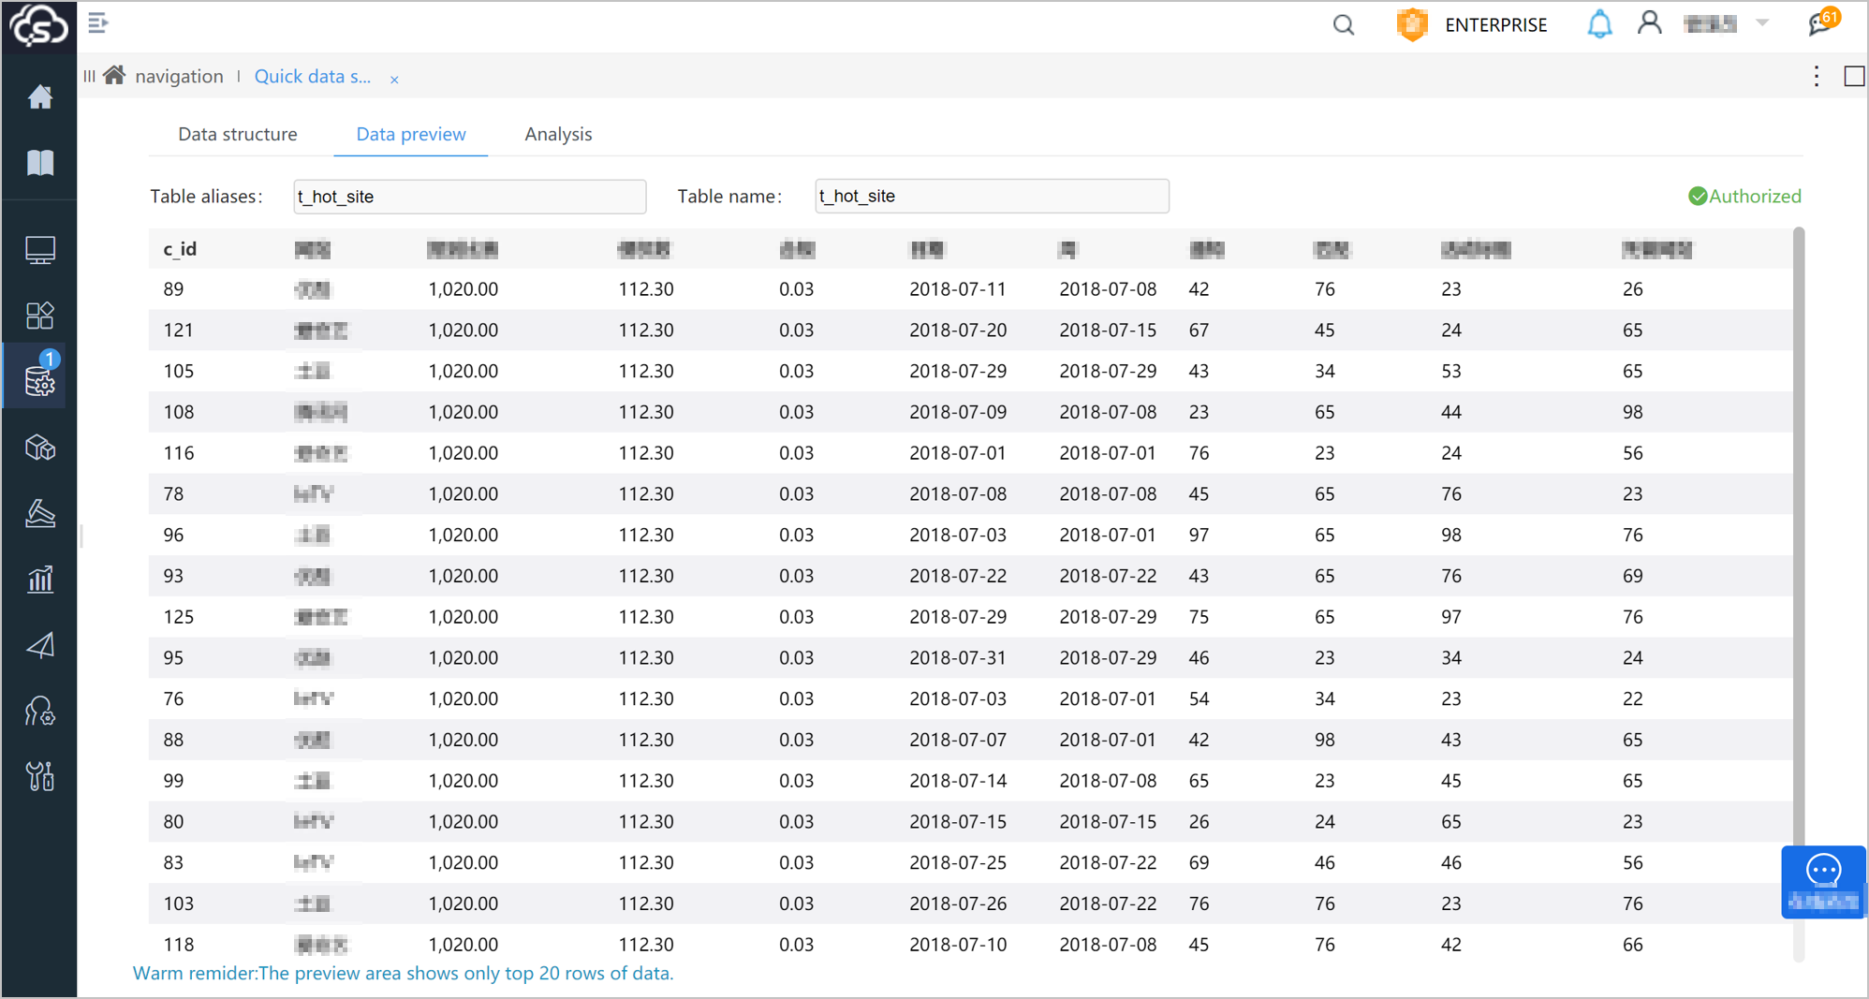This screenshot has height=999, width=1869.
Task: Click date 2018-07-20 in row 121
Action: coord(958,331)
